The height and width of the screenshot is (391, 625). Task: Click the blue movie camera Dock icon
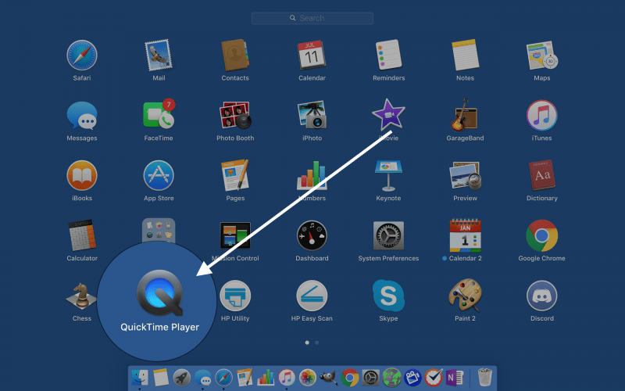click(412, 377)
